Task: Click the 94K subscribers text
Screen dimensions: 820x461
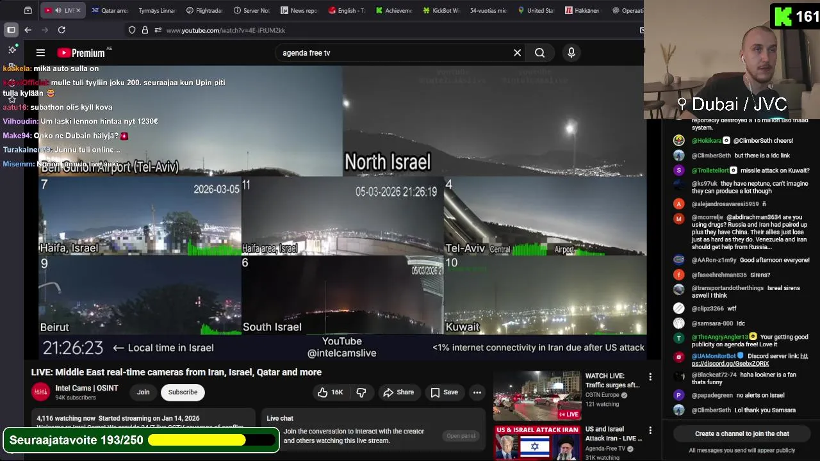Action: click(x=76, y=398)
